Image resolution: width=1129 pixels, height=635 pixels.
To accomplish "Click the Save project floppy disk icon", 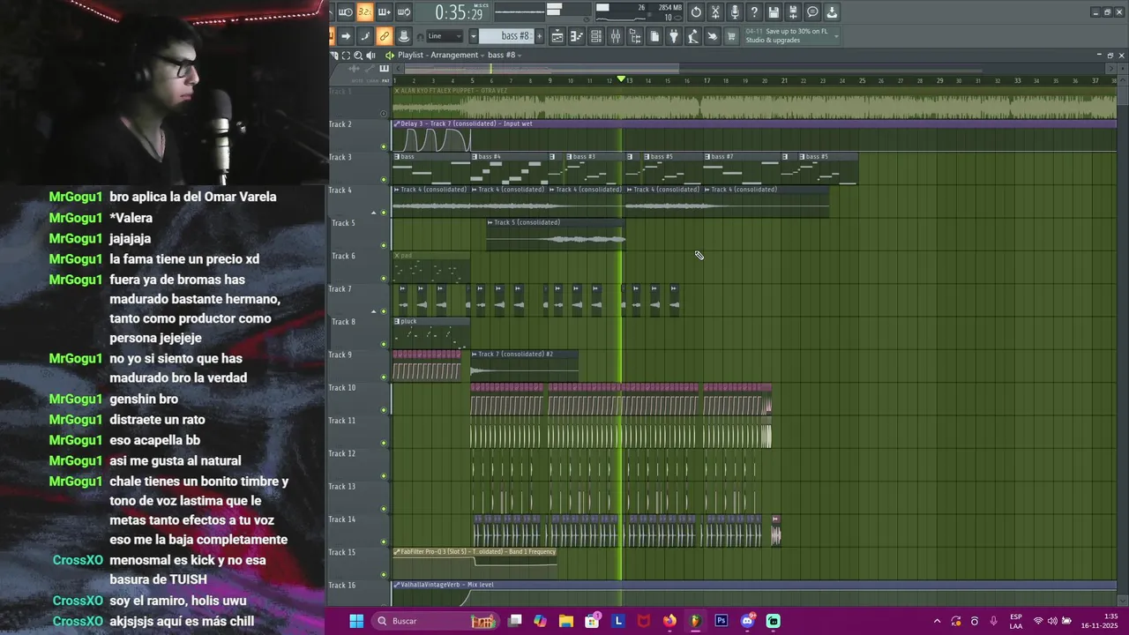I will click(x=774, y=11).
